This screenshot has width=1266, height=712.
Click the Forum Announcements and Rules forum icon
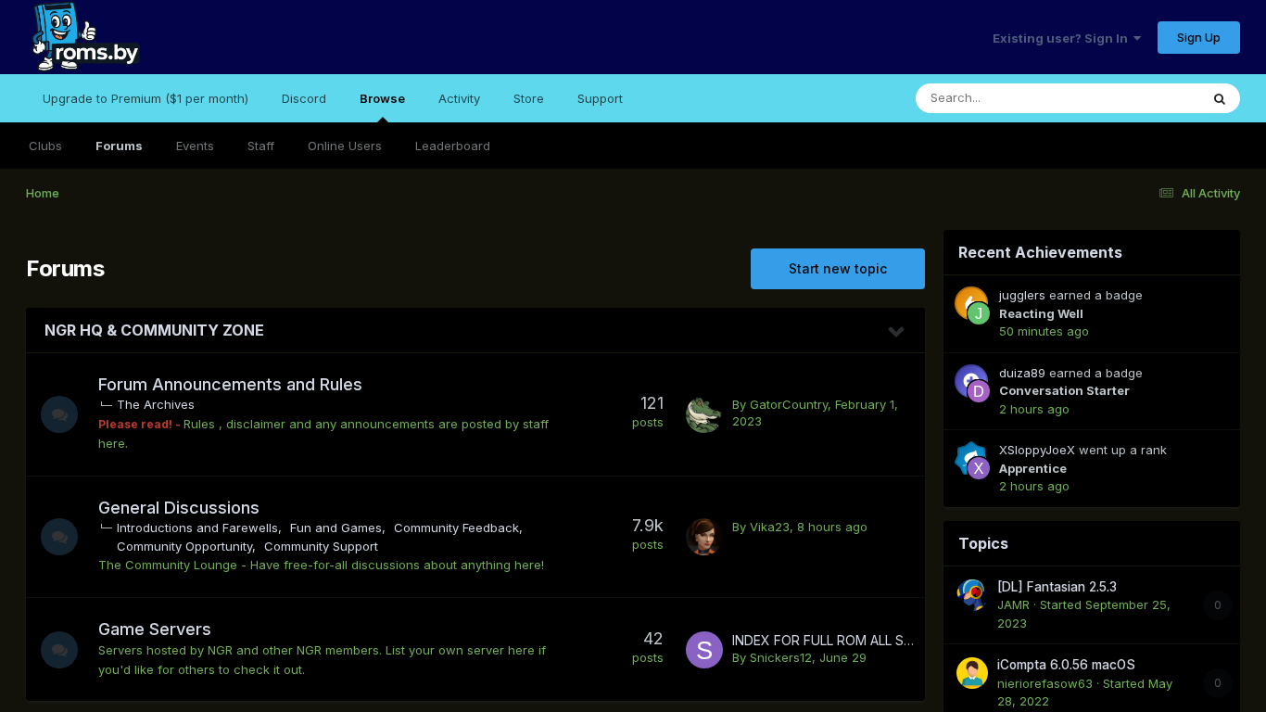pos(59,414)
